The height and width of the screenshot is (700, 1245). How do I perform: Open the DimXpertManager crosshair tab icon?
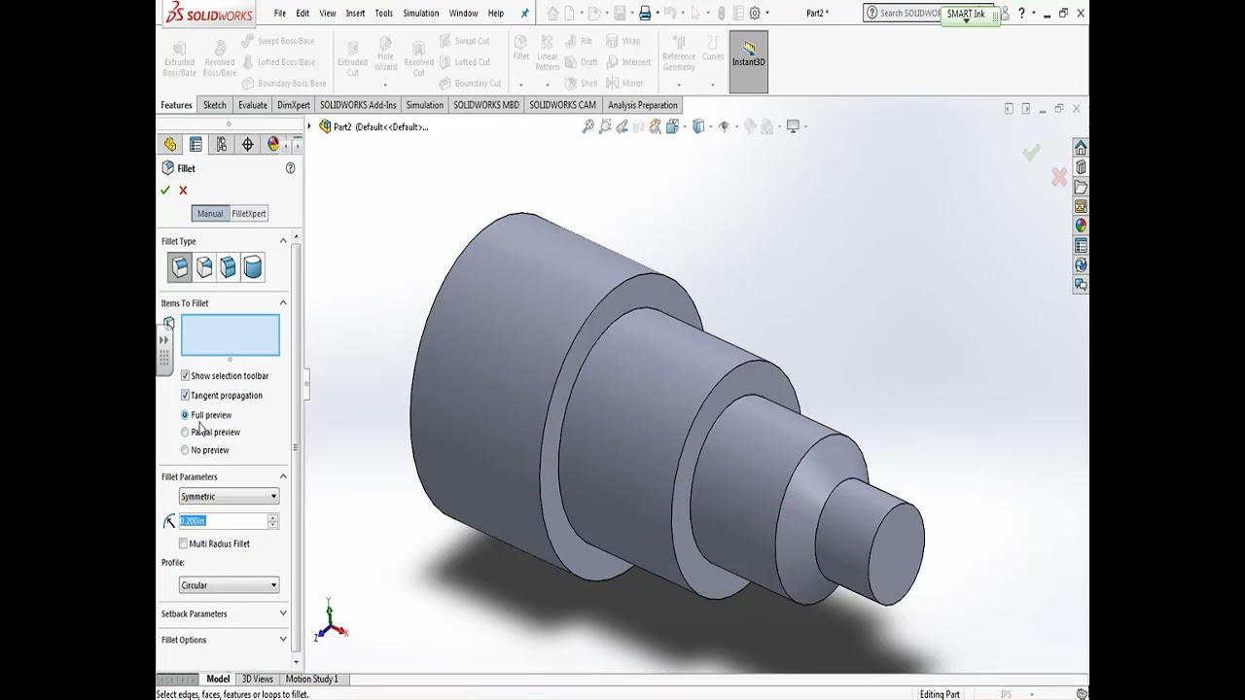pyautogui.click(x=247, y=144)
